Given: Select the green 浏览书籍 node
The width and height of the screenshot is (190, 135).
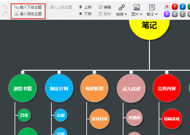Looking at the screenshot, I should click(x=23, y=88).
